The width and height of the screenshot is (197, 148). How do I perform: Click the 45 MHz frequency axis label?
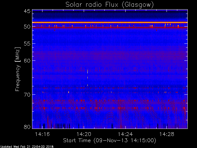pyautogui.click(x=27, y=11)
